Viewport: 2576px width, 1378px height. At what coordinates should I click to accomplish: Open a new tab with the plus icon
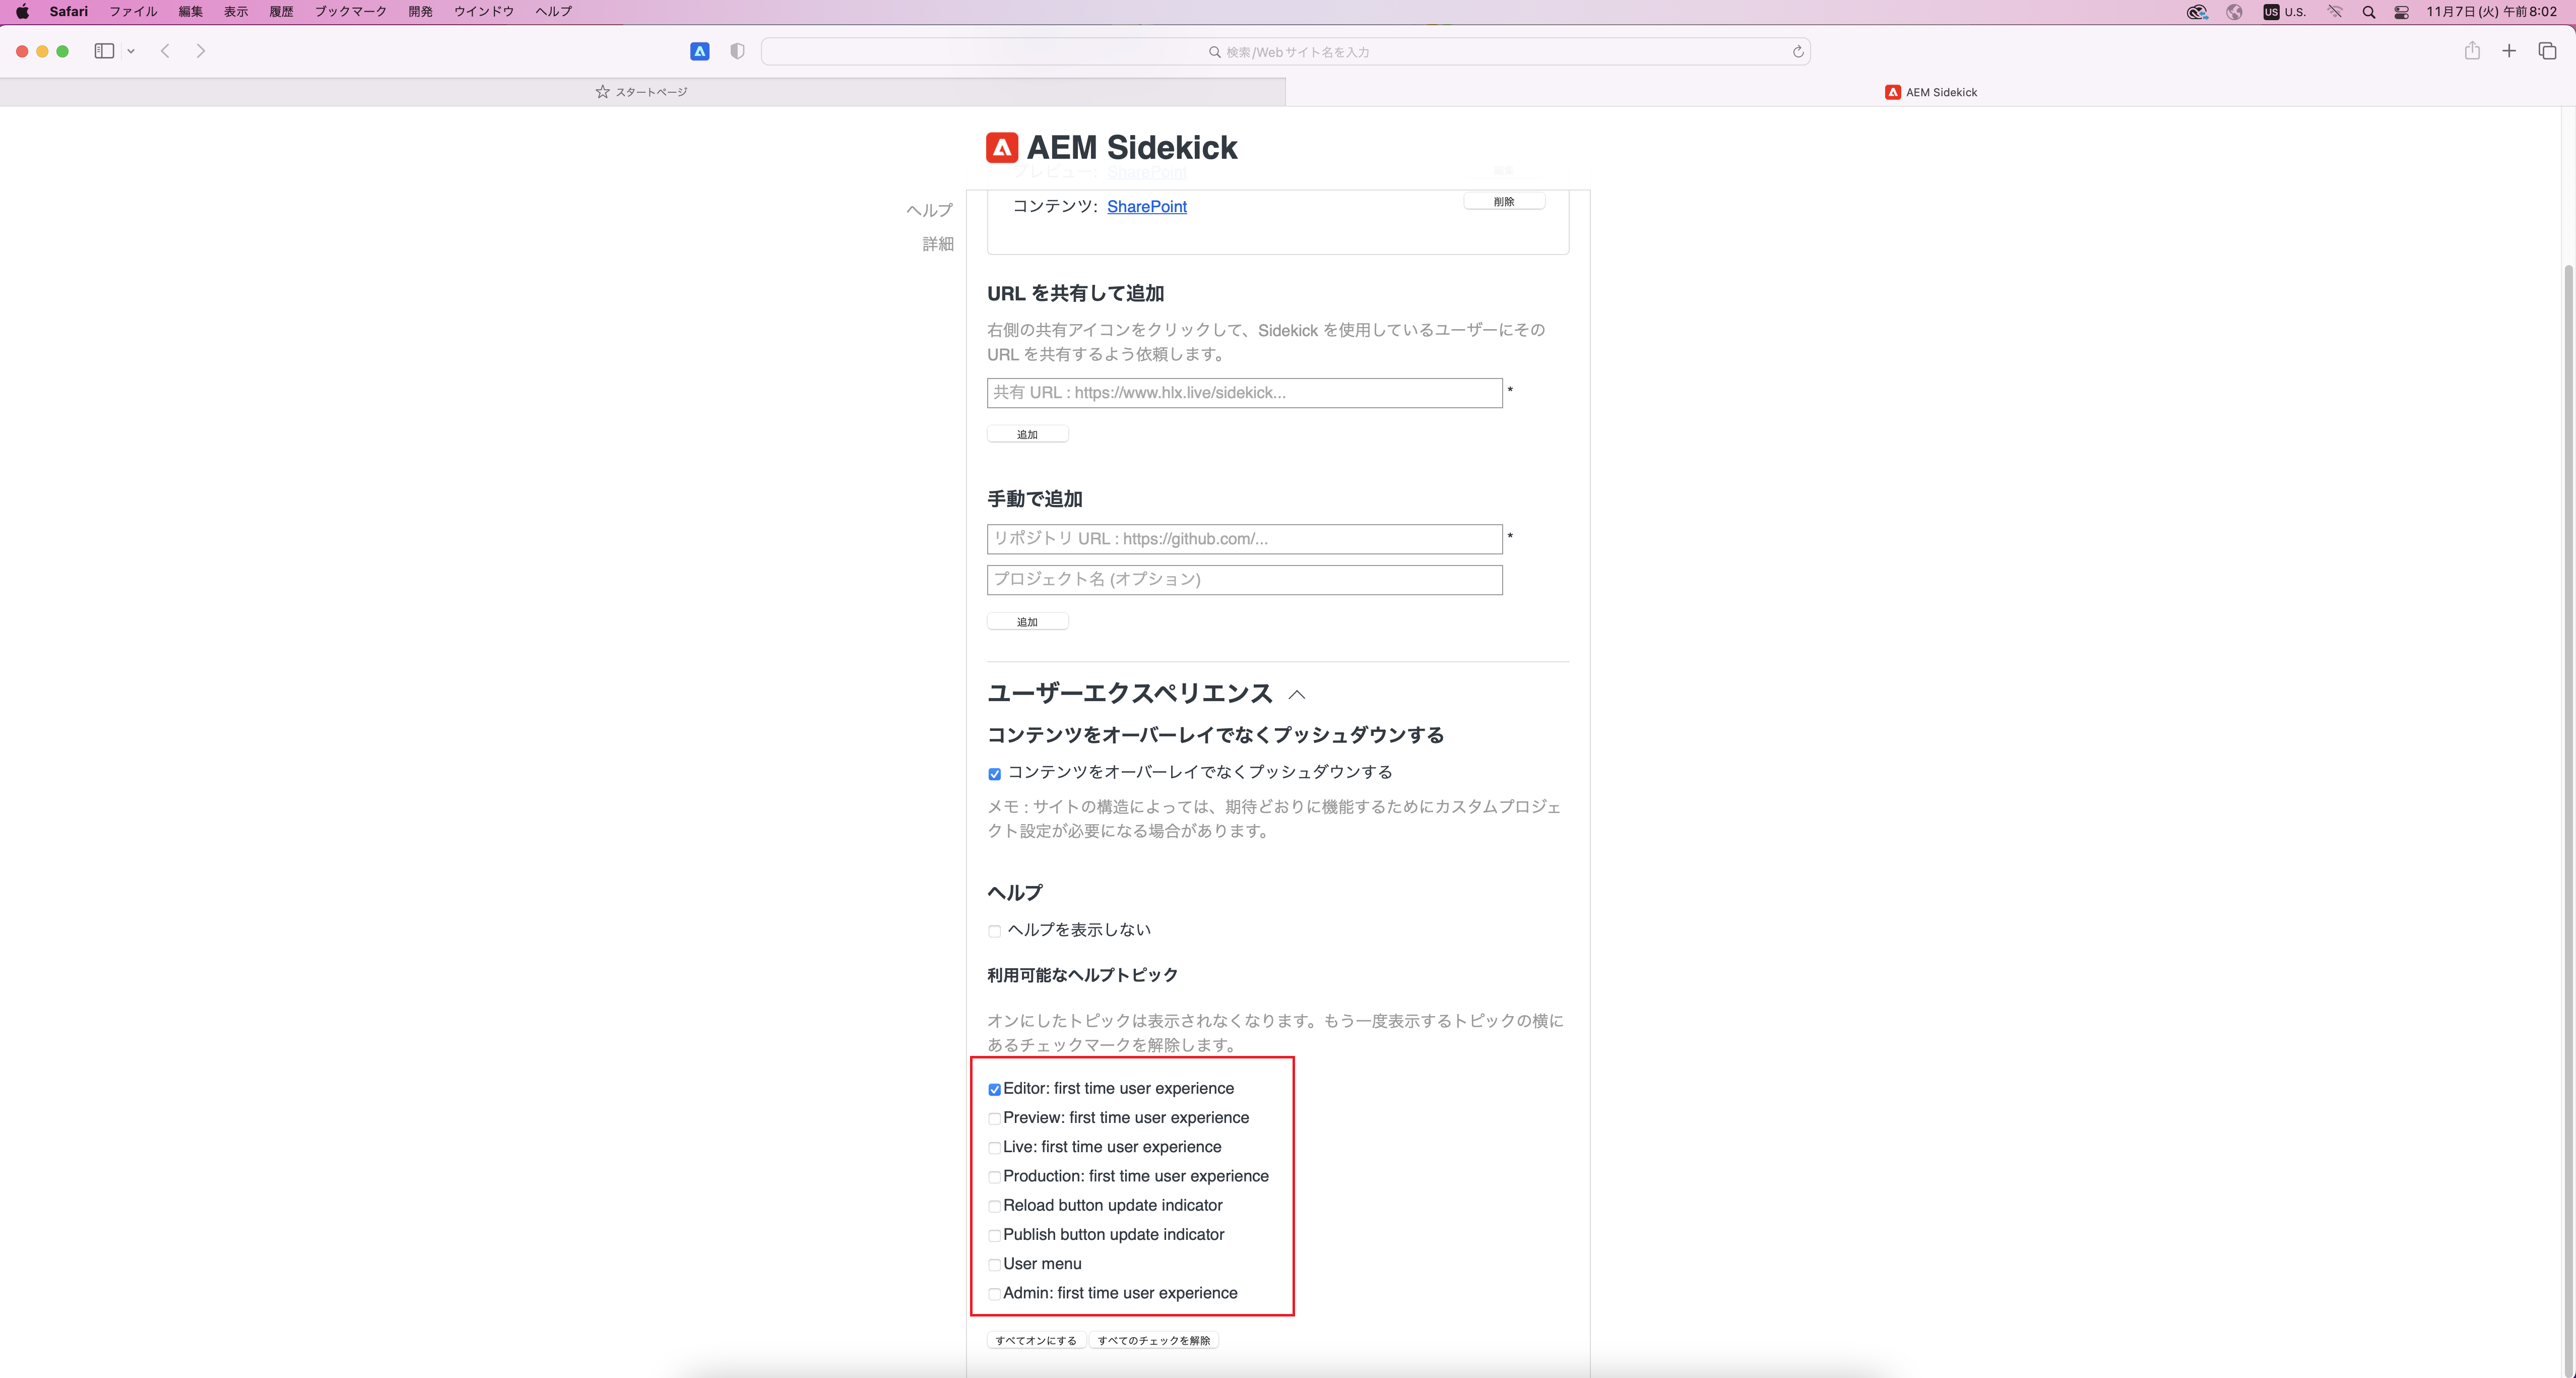2509,51
